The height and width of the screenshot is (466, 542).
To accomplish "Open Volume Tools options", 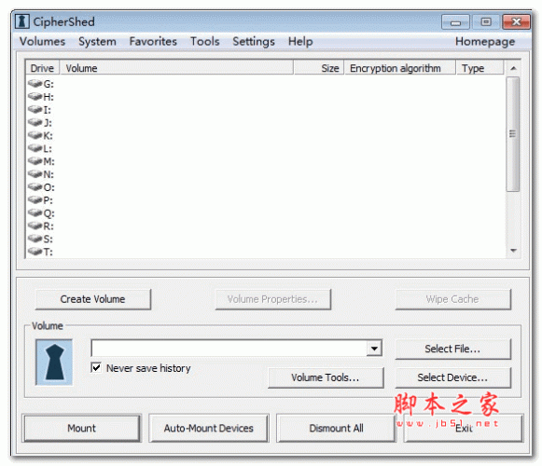I will click(x=326, y=377).
